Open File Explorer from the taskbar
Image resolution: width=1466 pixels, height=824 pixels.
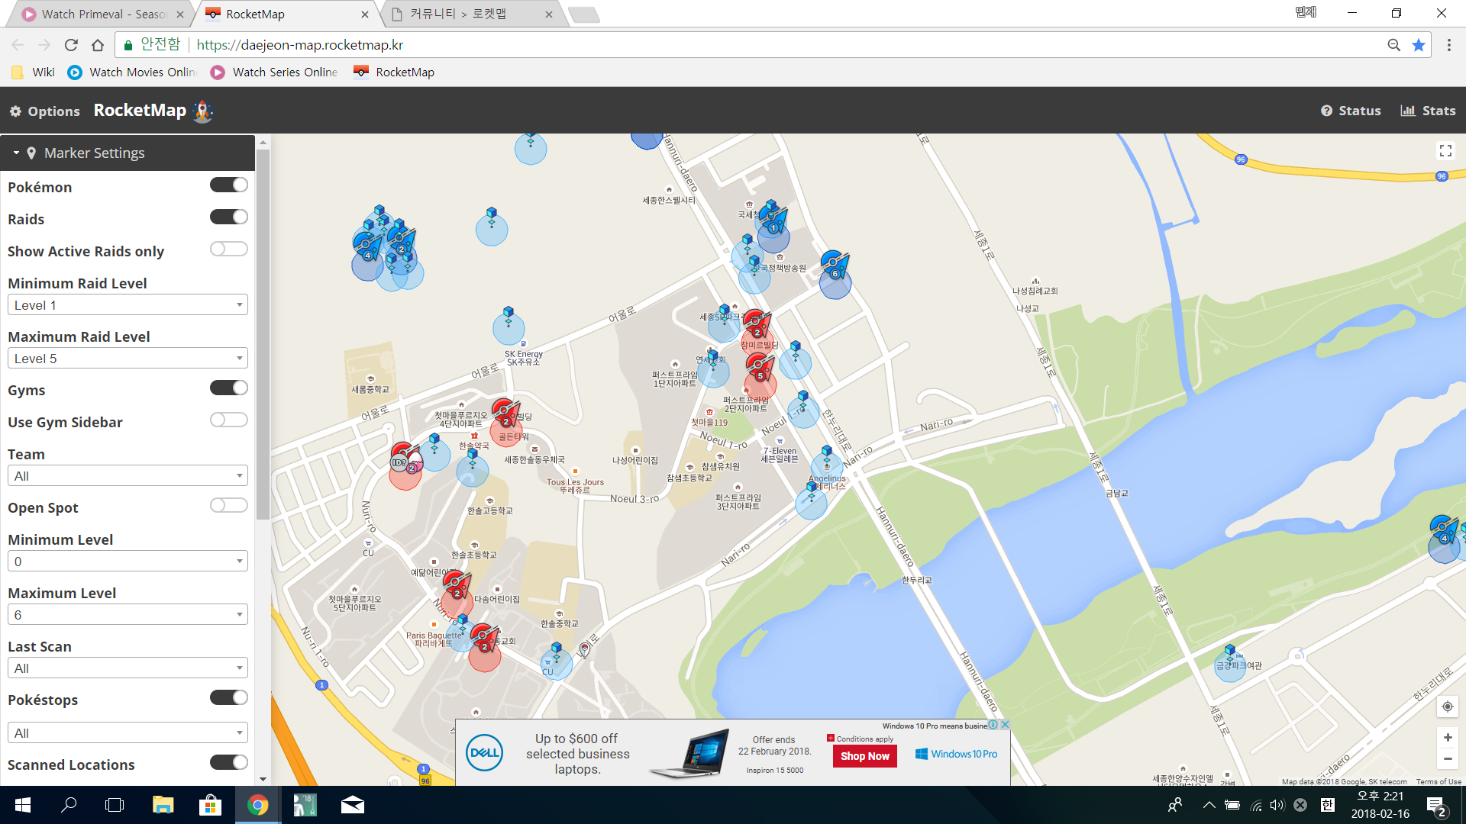click(163, 805)
